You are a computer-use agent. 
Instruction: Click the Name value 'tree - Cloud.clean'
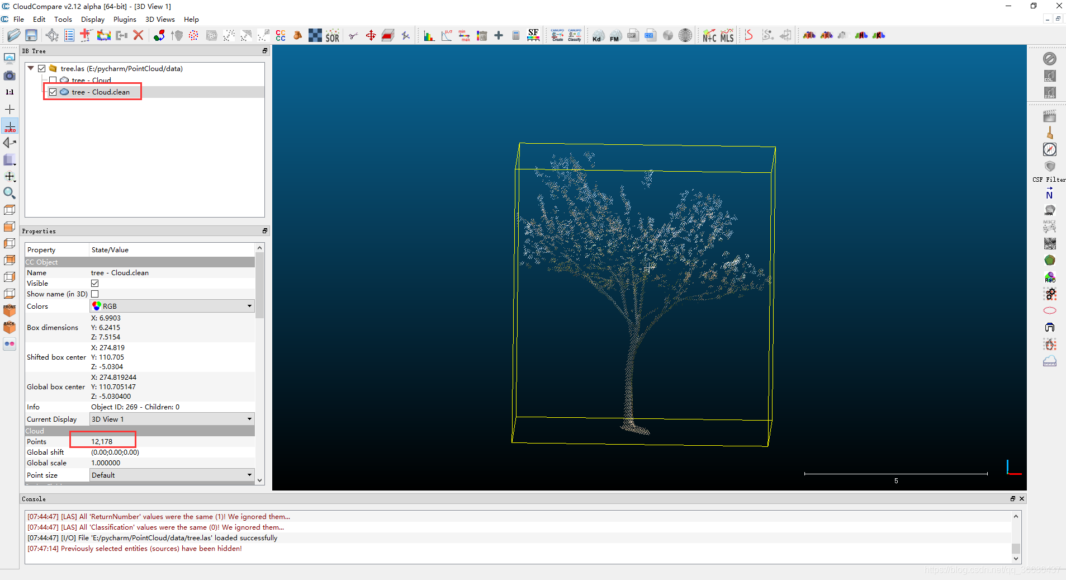pos(120,273)
